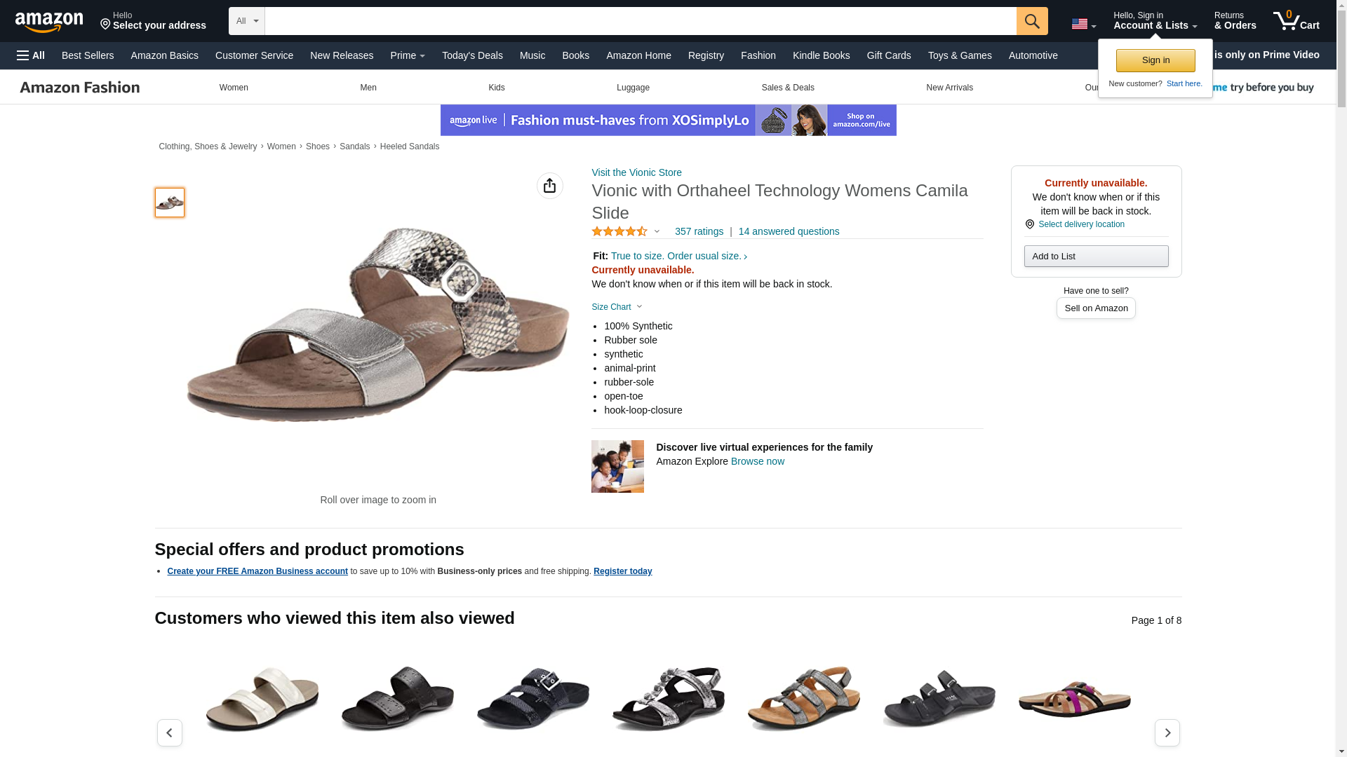The image size is (1347, 757).
Task: Click the share icon above product image
Action: (549, 186)
